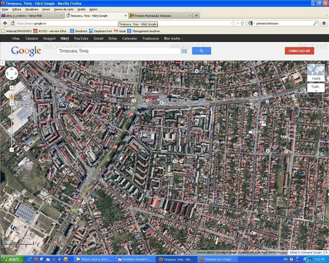This screenshot has width=329, height=263.
Task: Switch map view to Hartă thumbnail
Action: [x=316, y=72]
